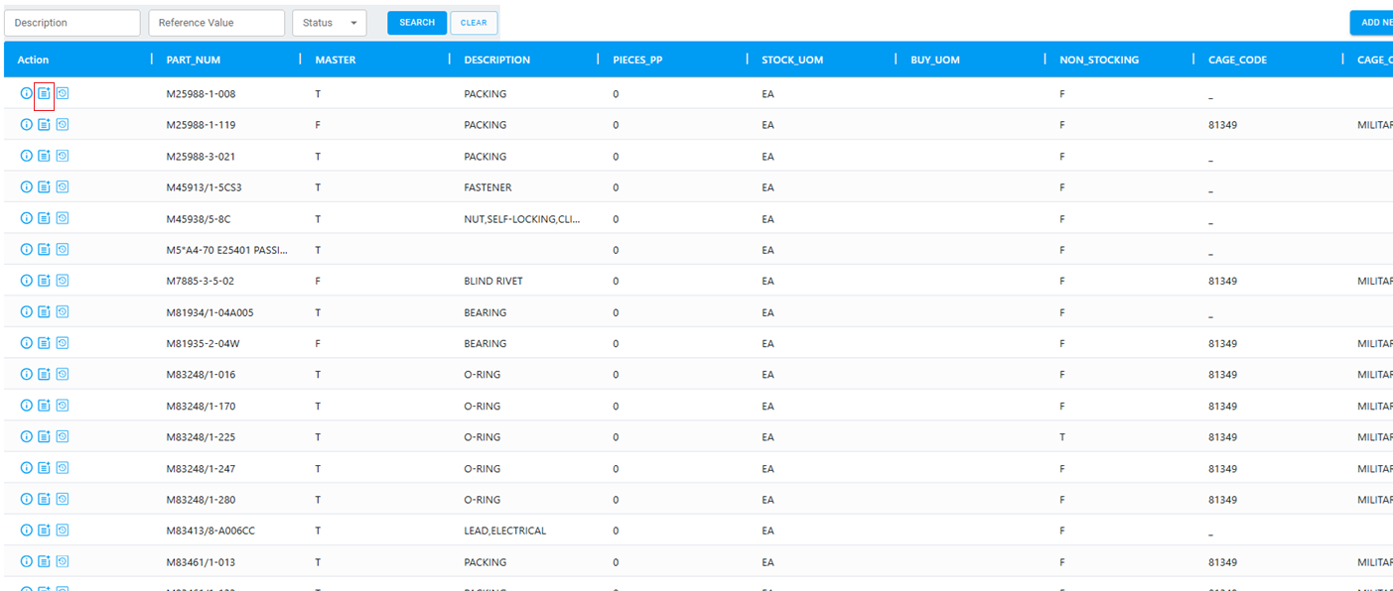
Task: Show history icon for M83248/1-016
Action: [63, 374]
